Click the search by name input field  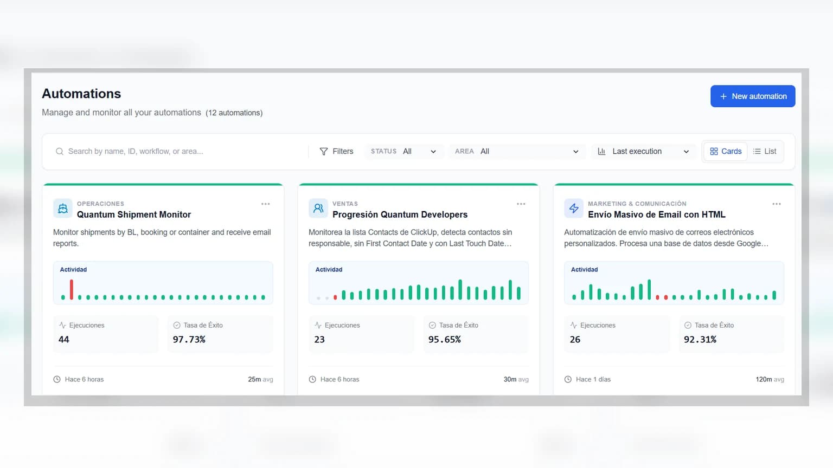(179, 152)
